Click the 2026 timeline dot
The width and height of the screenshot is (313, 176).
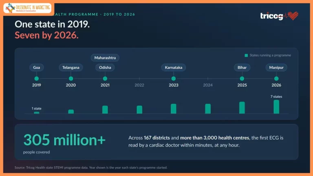[x=276, y=79]
